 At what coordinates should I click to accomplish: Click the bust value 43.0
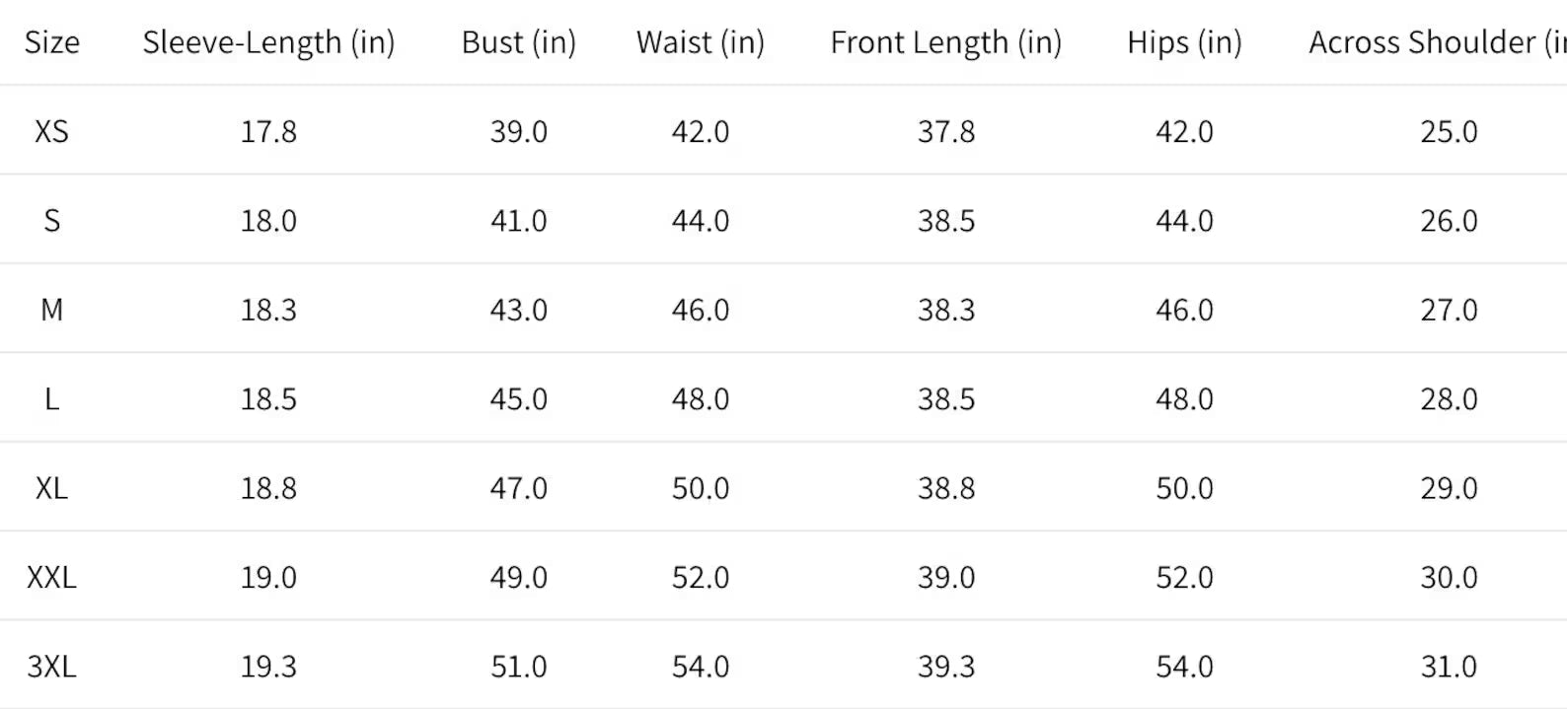point(519,310)
